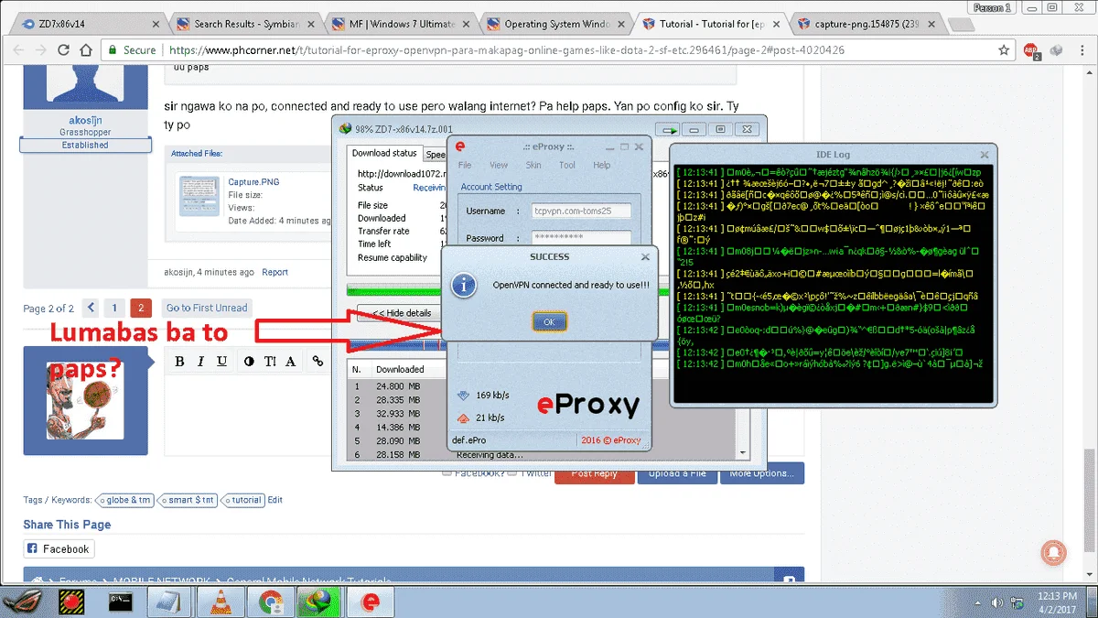Open eProxy from the taskbar
Screen dimensions: 1098x618
pyautogui.click(x=371, y=602)
